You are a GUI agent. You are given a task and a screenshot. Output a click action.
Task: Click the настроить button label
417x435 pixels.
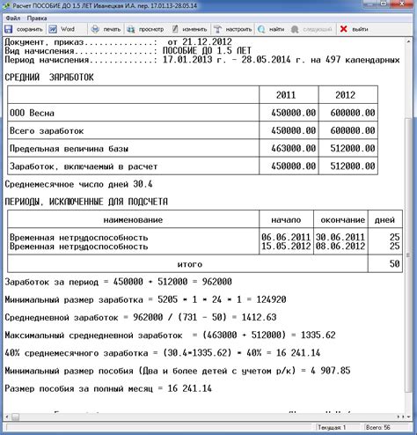(238, 29)
